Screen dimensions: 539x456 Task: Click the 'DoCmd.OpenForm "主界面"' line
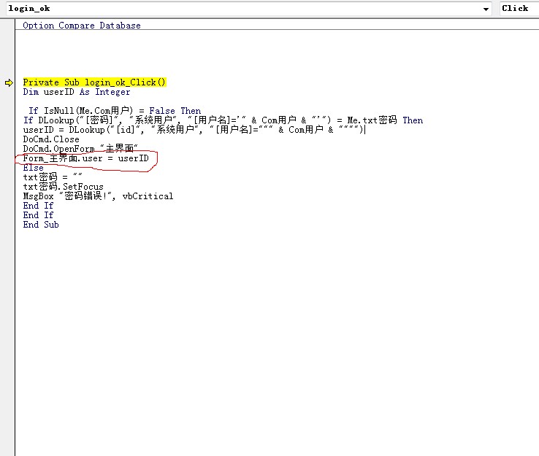80,149
